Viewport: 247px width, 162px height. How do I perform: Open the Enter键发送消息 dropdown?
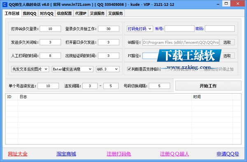pos(72,69)
